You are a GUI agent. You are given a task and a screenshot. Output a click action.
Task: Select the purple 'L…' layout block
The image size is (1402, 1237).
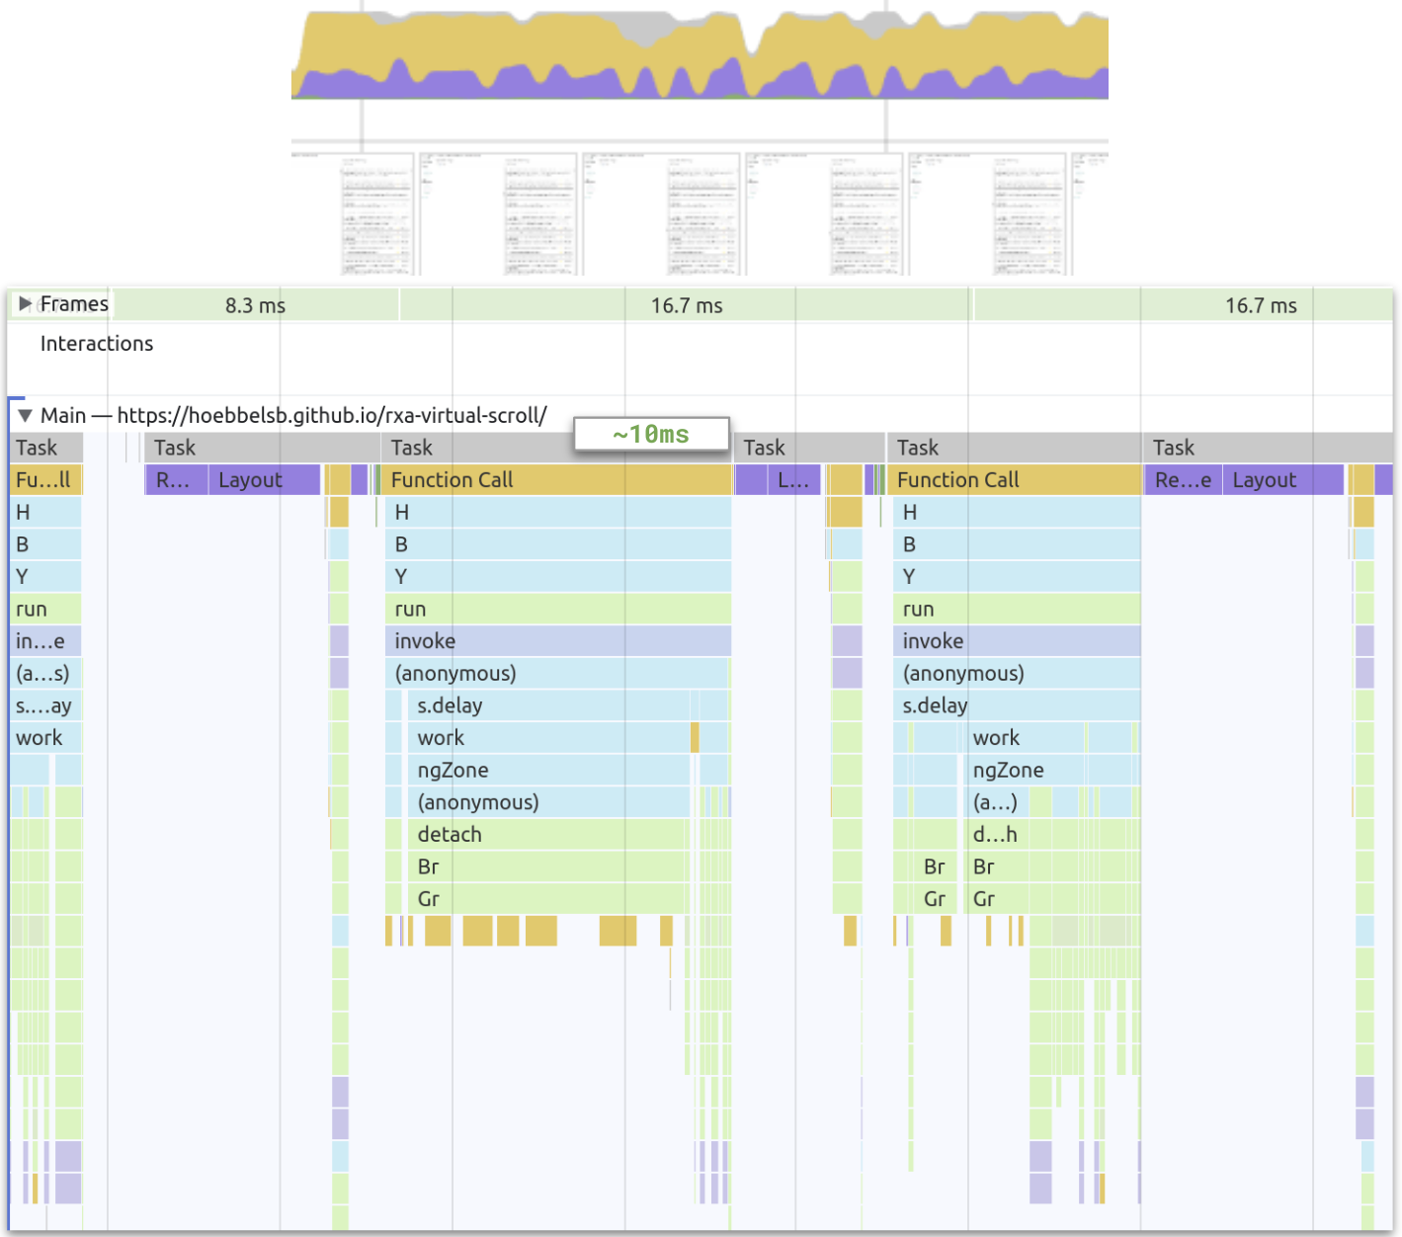(x=793, y=480)
